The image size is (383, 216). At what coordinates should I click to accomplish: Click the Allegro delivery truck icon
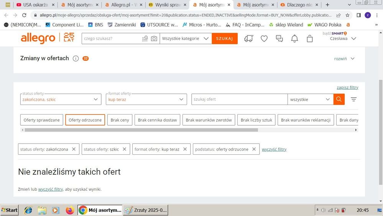point(248,39)
